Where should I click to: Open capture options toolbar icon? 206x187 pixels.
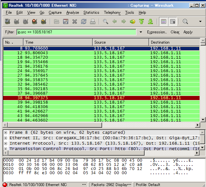coord(16,21)
